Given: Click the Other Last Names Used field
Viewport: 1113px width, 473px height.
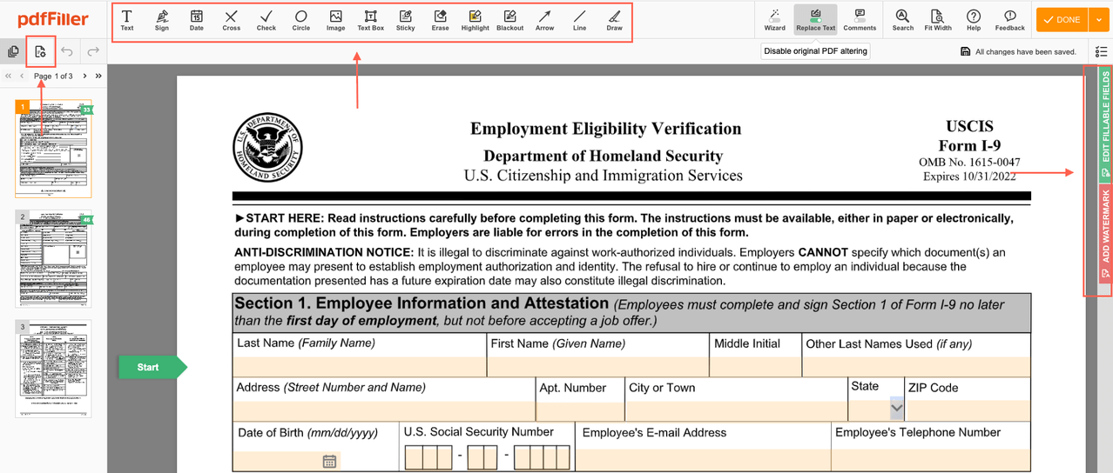Looking at the screenshot, I should pyautogui.click(x=916, y=365).
